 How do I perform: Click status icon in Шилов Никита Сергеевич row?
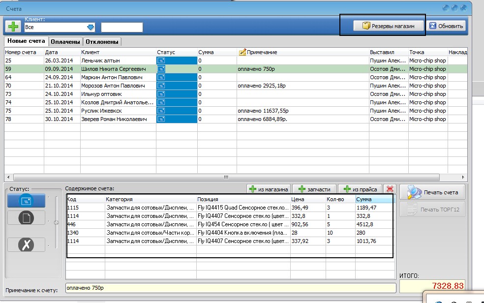coord(161,69)
